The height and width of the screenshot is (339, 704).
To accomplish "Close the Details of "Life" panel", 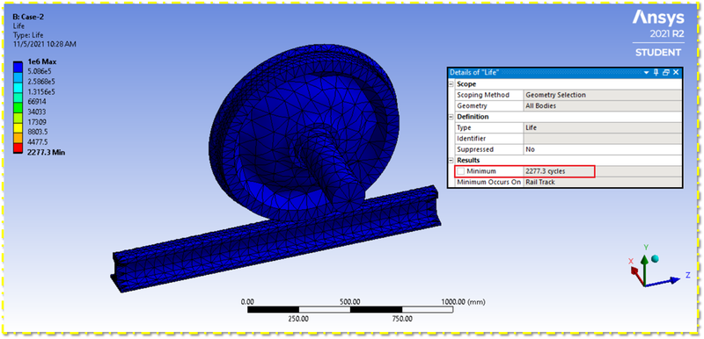I will click(x=676, y=73).
